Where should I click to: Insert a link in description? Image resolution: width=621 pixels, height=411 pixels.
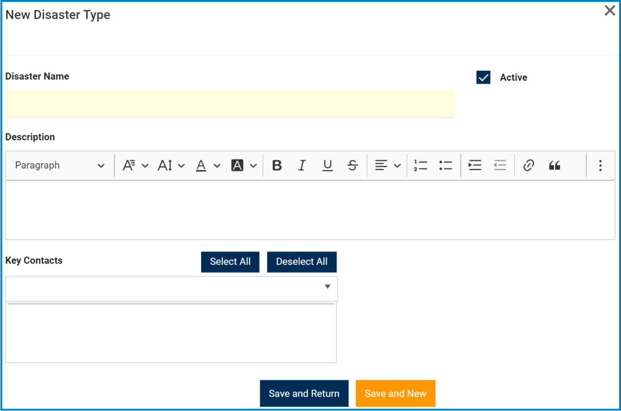(528, 166)
